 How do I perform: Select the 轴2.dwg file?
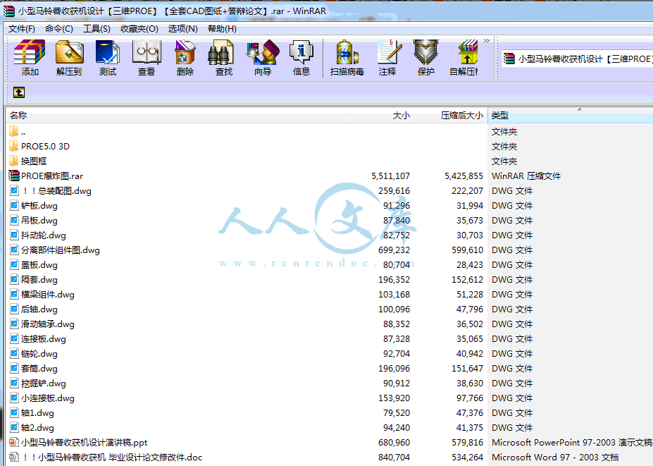click(32, 428)
